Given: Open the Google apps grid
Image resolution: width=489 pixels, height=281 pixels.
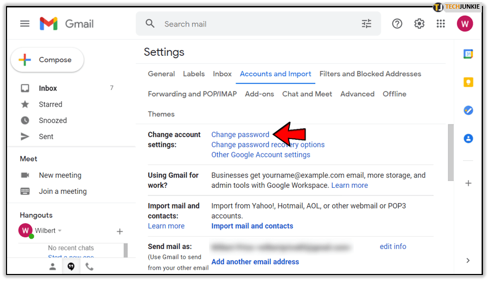Looking at the screenshot, I should click(441, 24).
